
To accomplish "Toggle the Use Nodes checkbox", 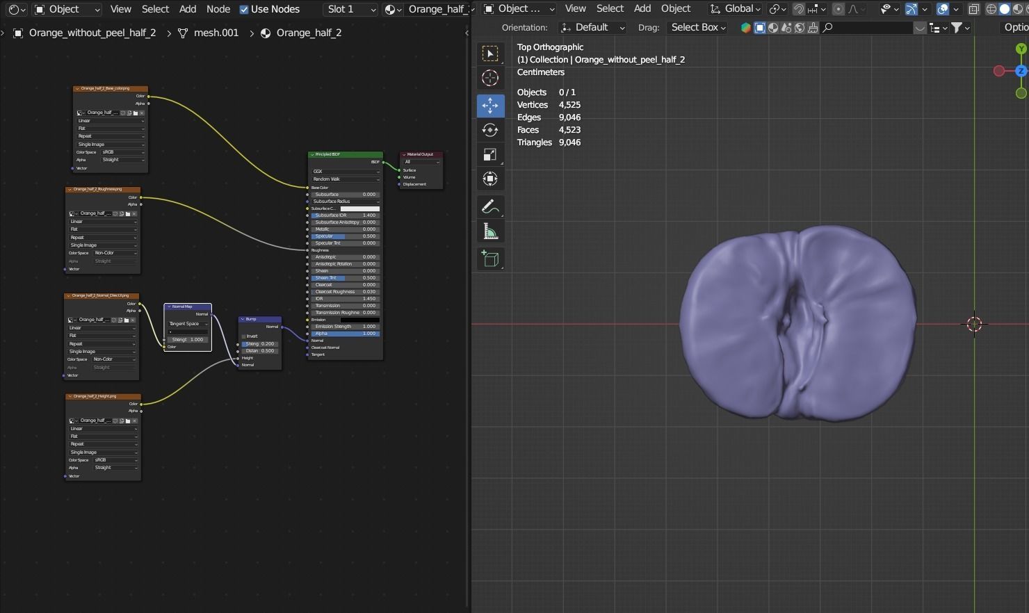I will (244, 10).
